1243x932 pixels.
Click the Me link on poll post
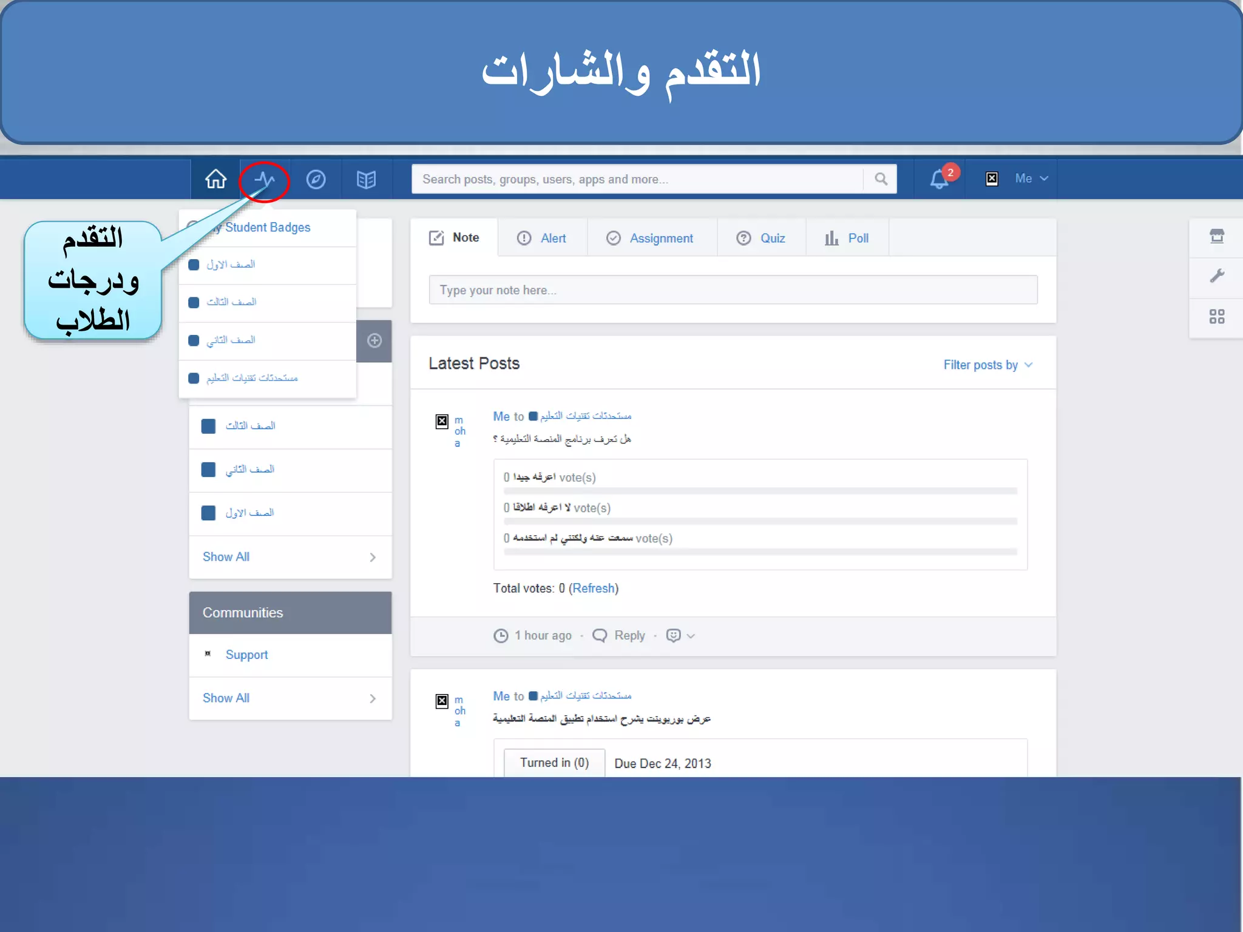point(501,416)
